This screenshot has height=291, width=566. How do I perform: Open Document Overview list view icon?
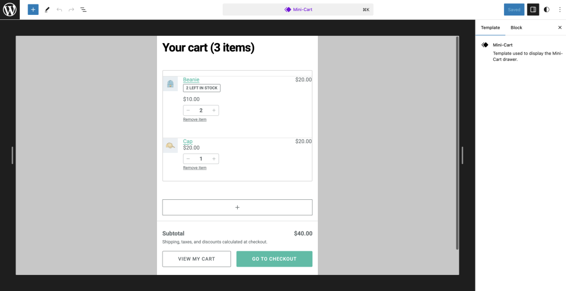(83, 9)
